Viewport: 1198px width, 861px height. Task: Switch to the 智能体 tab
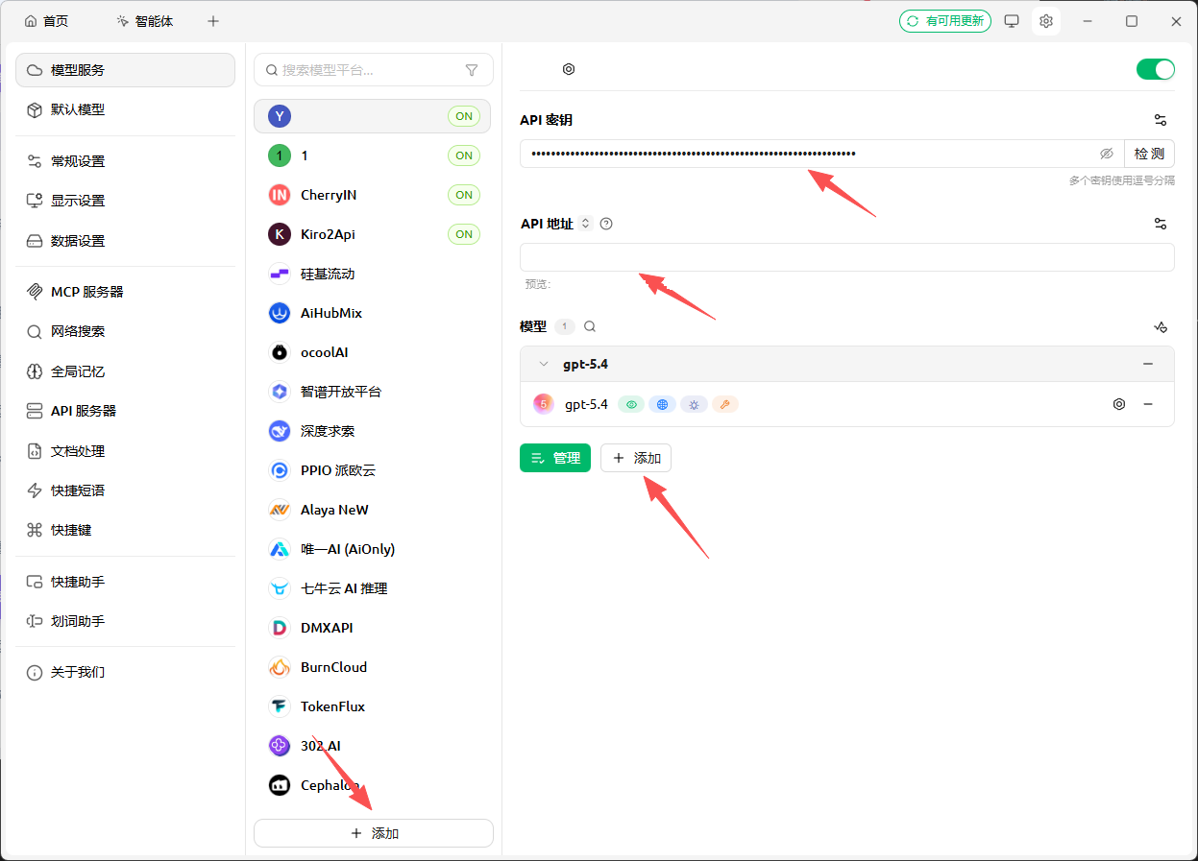point(145,19)
